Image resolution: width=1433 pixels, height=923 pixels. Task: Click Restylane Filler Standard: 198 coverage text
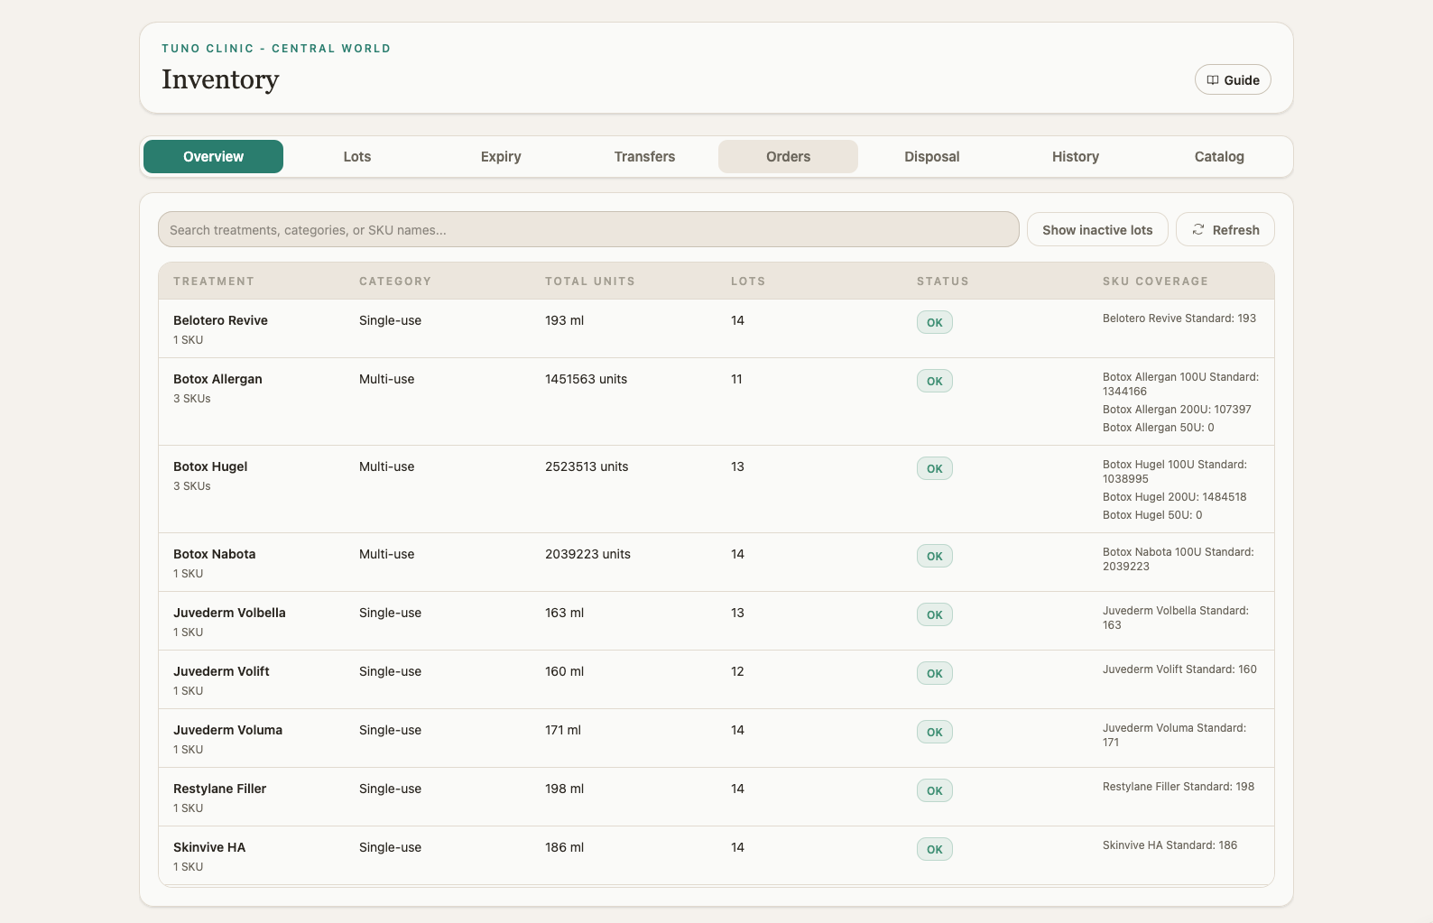click(x=1179, y=787)
